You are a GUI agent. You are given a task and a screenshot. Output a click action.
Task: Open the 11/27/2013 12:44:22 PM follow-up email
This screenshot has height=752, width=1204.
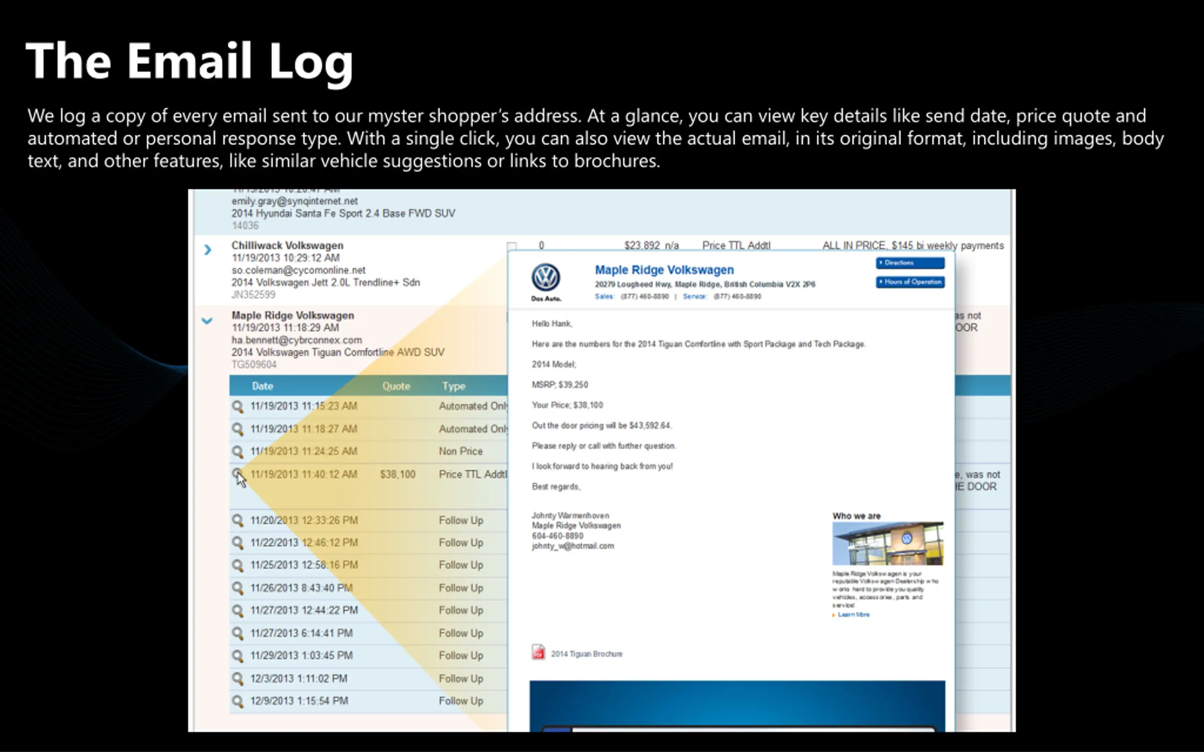point(238,611)
